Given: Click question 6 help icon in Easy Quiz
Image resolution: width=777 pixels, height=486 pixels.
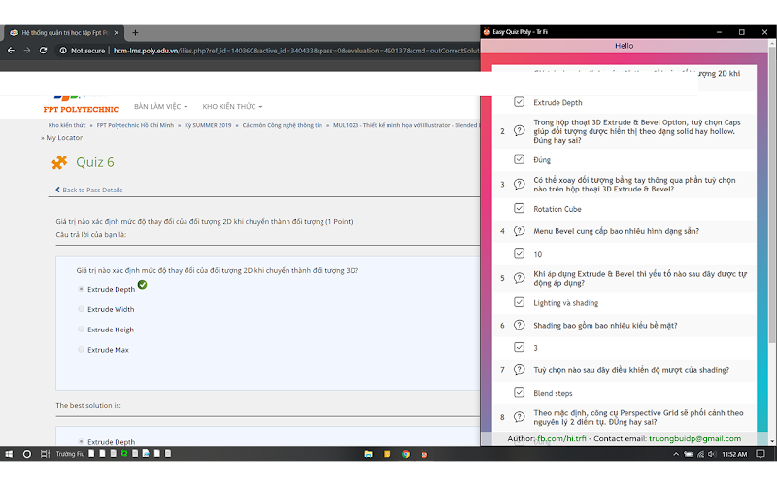Looking at the screenshot, I should pyautogui.click(x=519, y=326).
